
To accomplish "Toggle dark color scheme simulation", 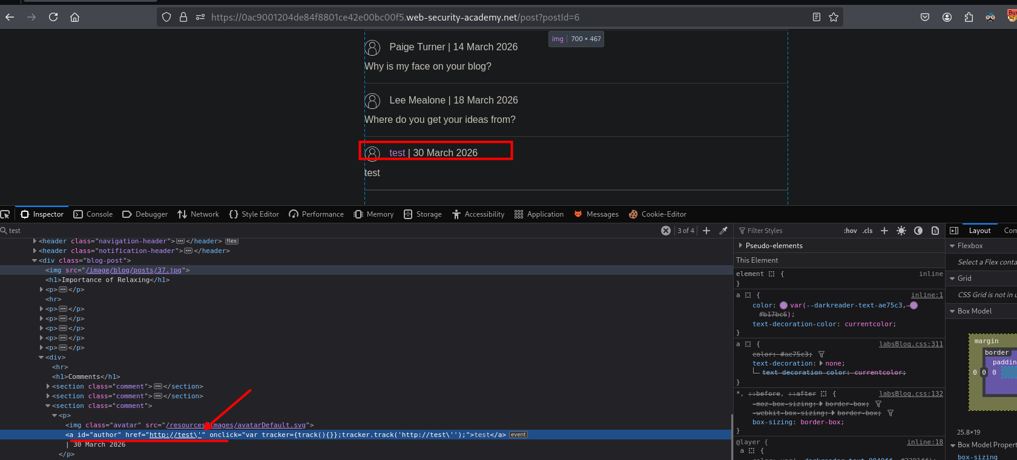I will 918,231.
